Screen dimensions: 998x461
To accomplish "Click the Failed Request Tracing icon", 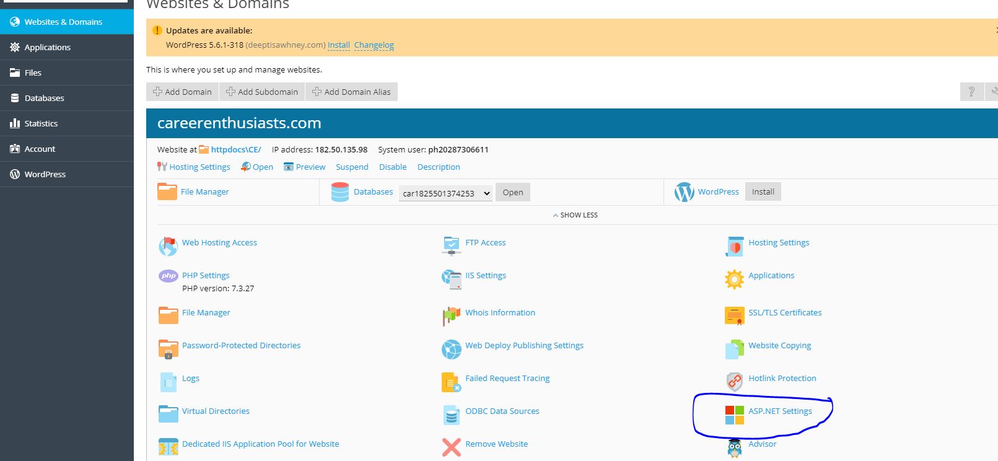I will point(451,382).
